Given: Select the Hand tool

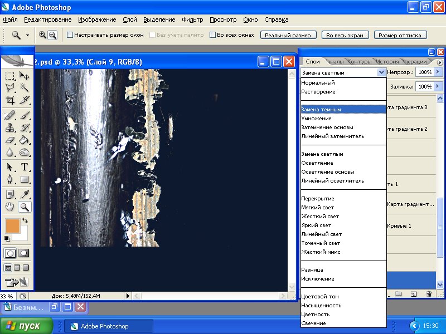Looking at the screenshot, I should [x=10, y=207].
